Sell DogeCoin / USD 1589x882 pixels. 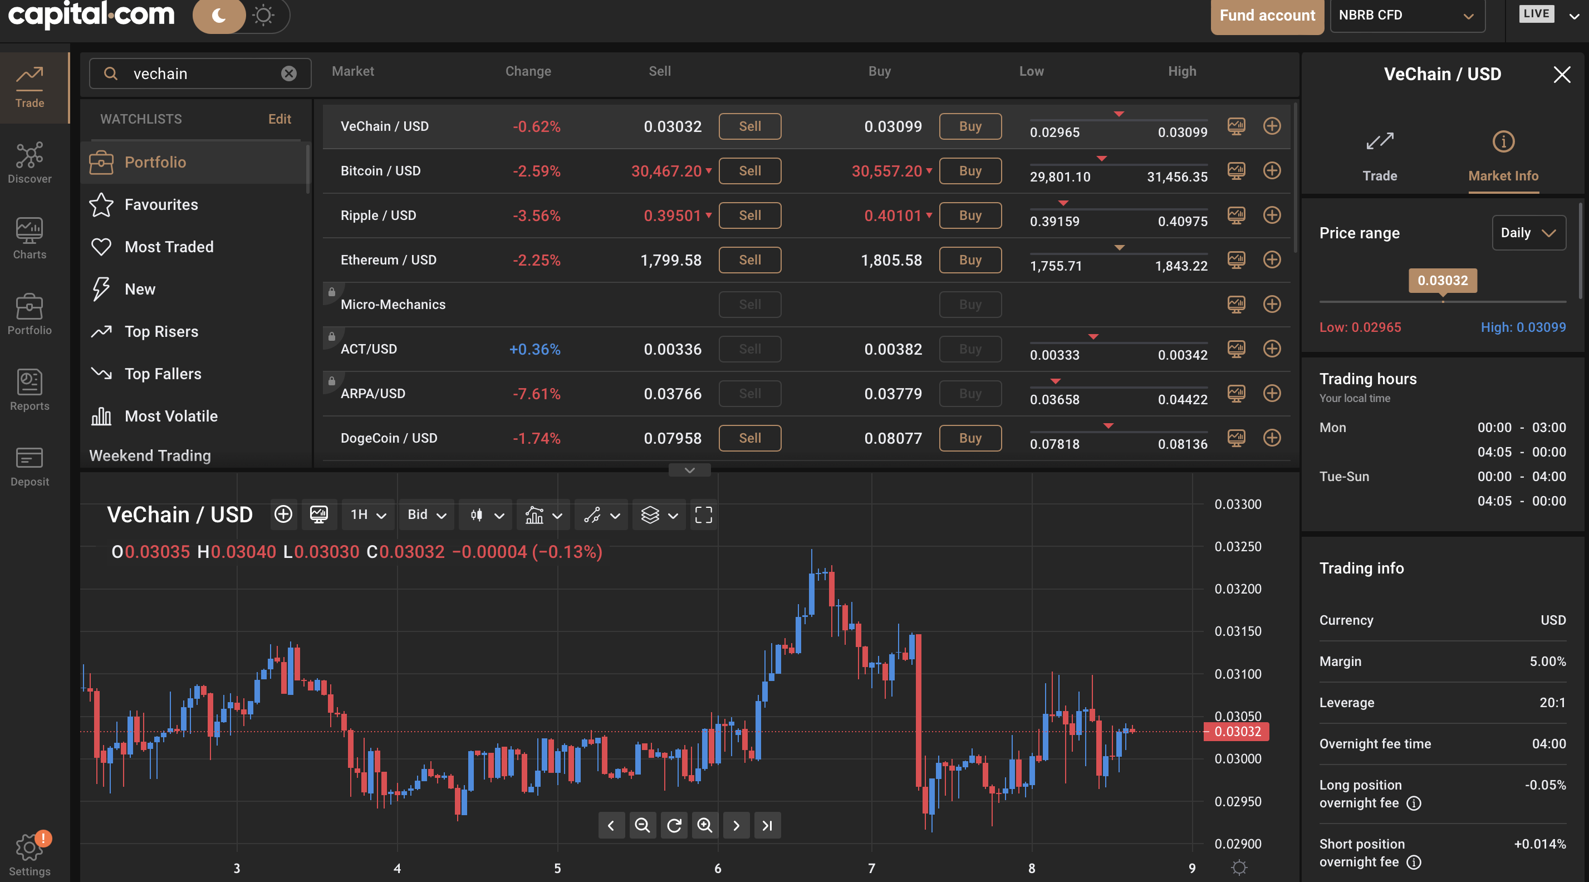[749, 438]
